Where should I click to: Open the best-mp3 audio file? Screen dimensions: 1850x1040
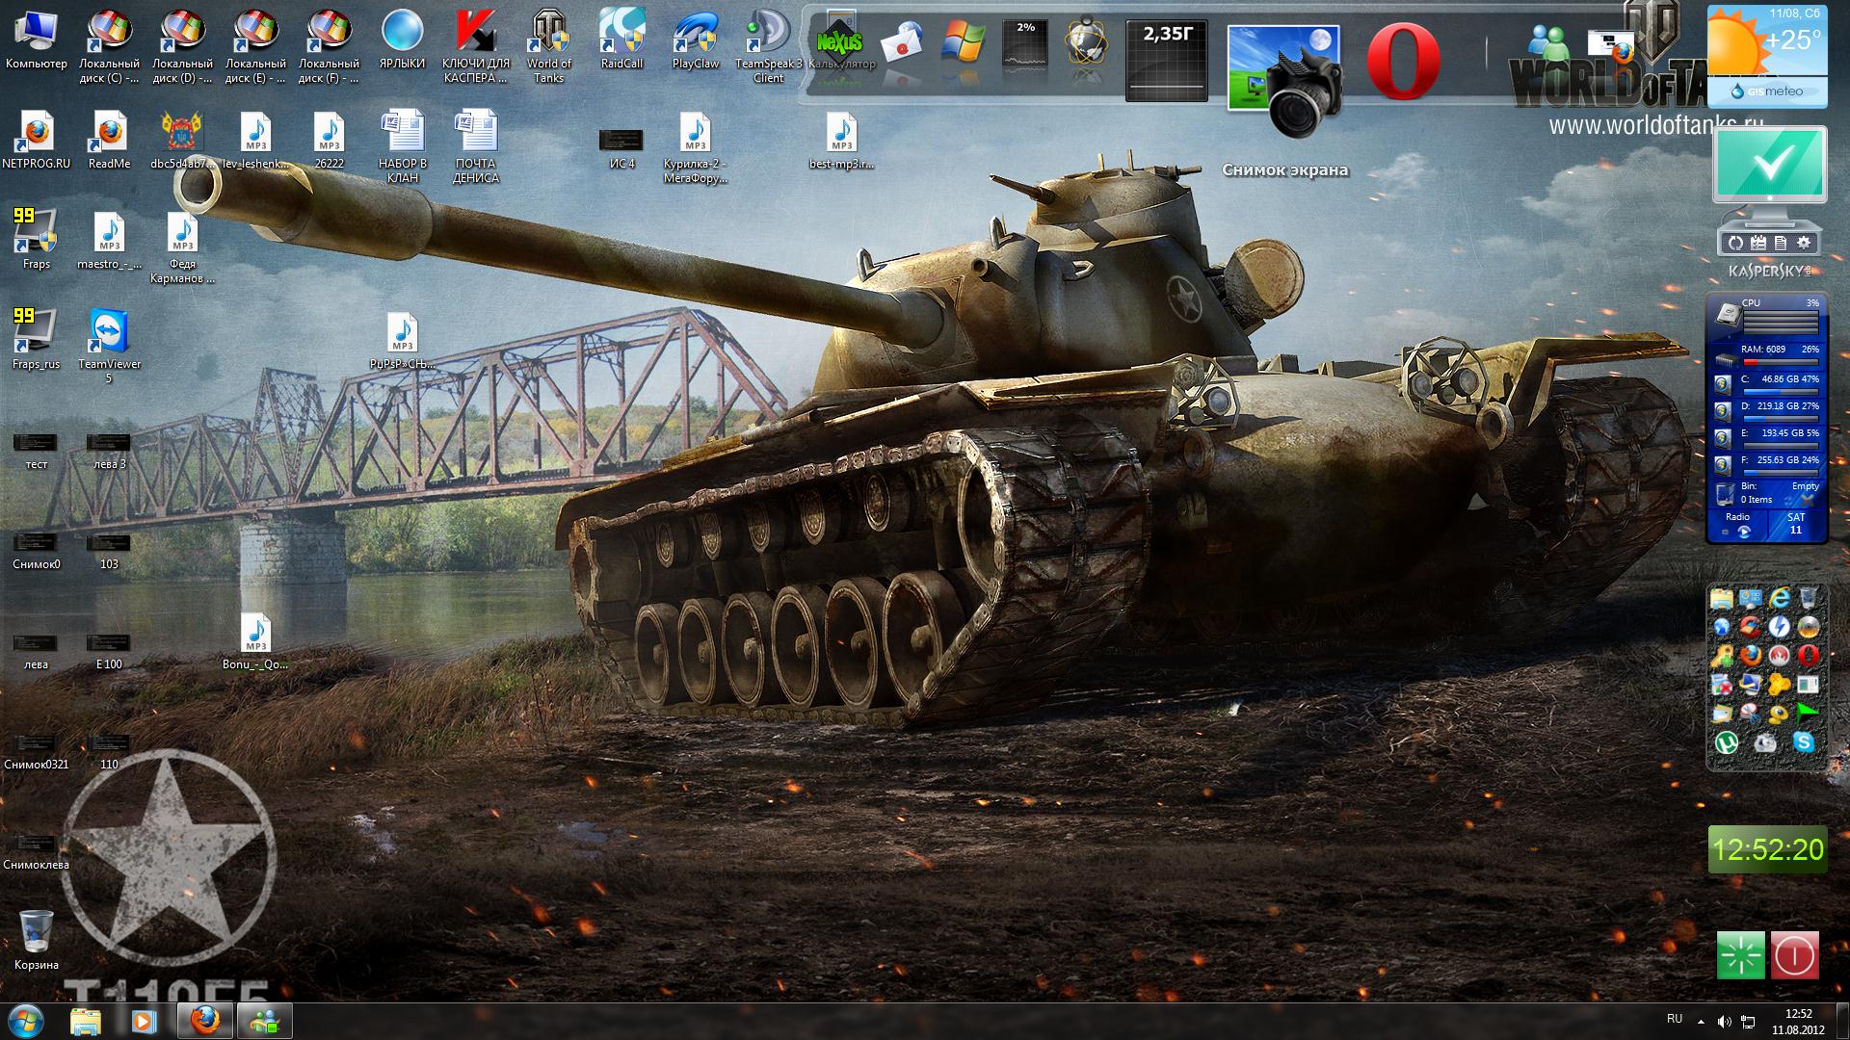[841, 139]
